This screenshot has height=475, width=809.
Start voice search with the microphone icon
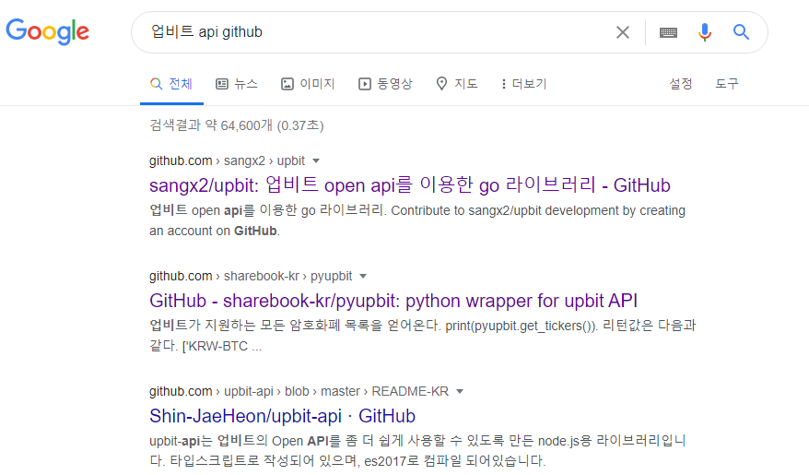tap(705, 32)
